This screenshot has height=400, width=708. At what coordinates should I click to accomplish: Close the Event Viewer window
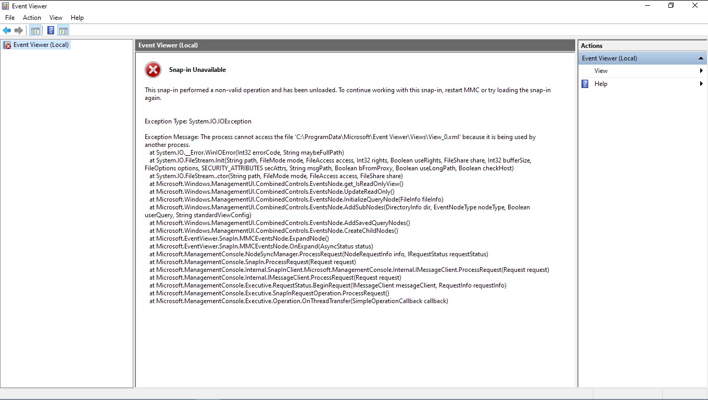click(695, 6)
